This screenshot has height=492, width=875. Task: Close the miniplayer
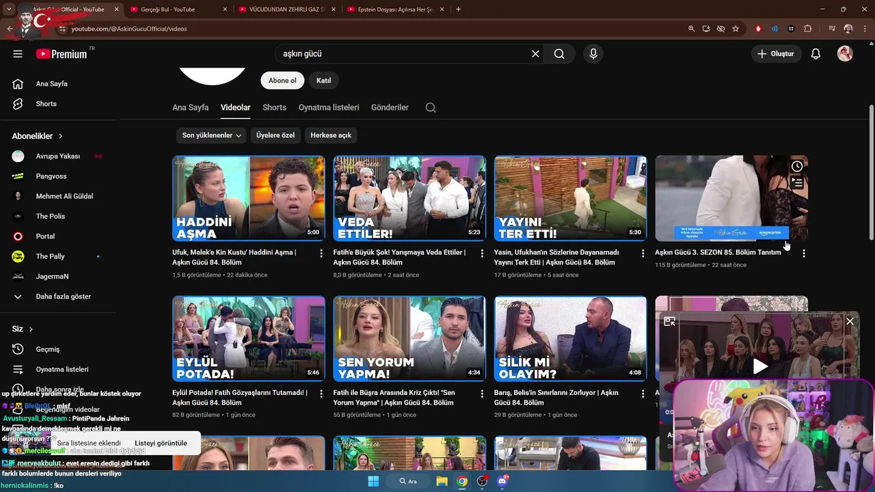850,321
